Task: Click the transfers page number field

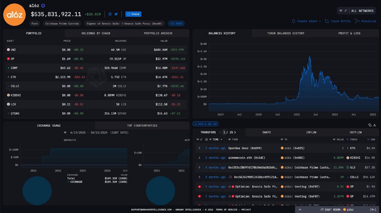Action: [224, 132]
